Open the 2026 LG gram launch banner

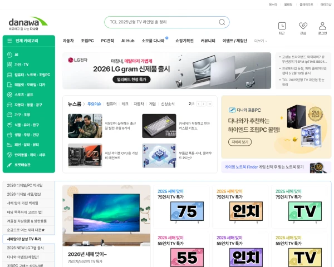(167, 71)
